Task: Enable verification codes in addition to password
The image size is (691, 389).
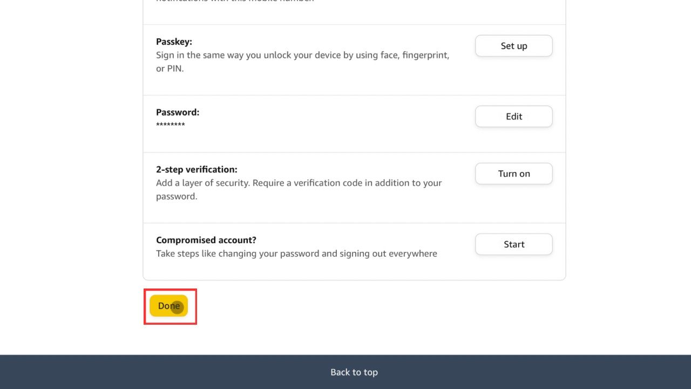Action: 513,173
